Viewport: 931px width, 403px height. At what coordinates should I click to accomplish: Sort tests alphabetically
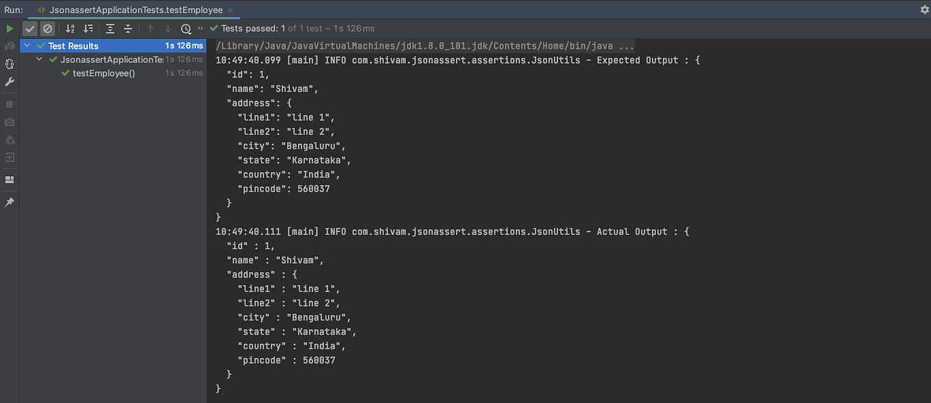point(69,29)
